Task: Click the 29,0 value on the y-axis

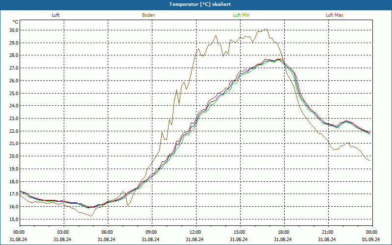Action: coord(14,43)
